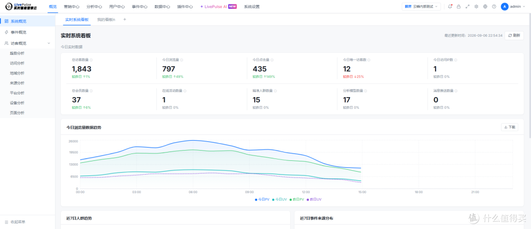Open the 插件中心 top menu

[185, 6]
